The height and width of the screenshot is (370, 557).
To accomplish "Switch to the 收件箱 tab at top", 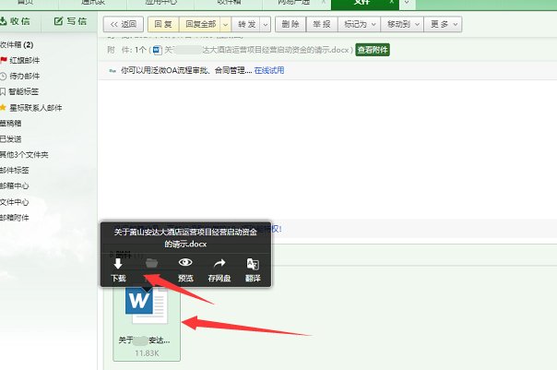I will coord(229,2).
